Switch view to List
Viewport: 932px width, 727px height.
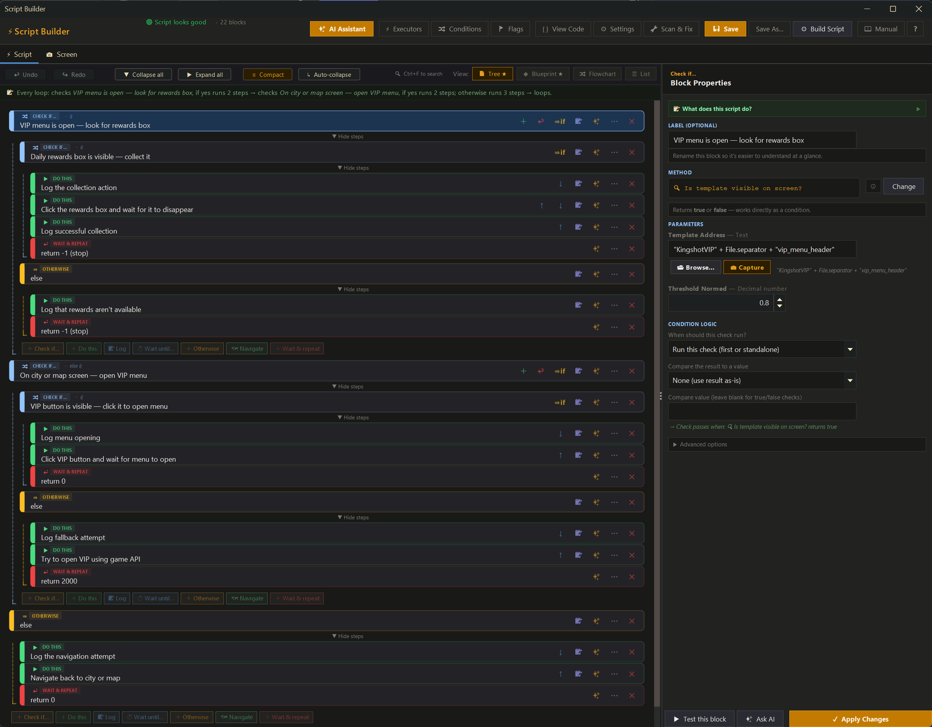pyautogui.click(x=640, y=74)
